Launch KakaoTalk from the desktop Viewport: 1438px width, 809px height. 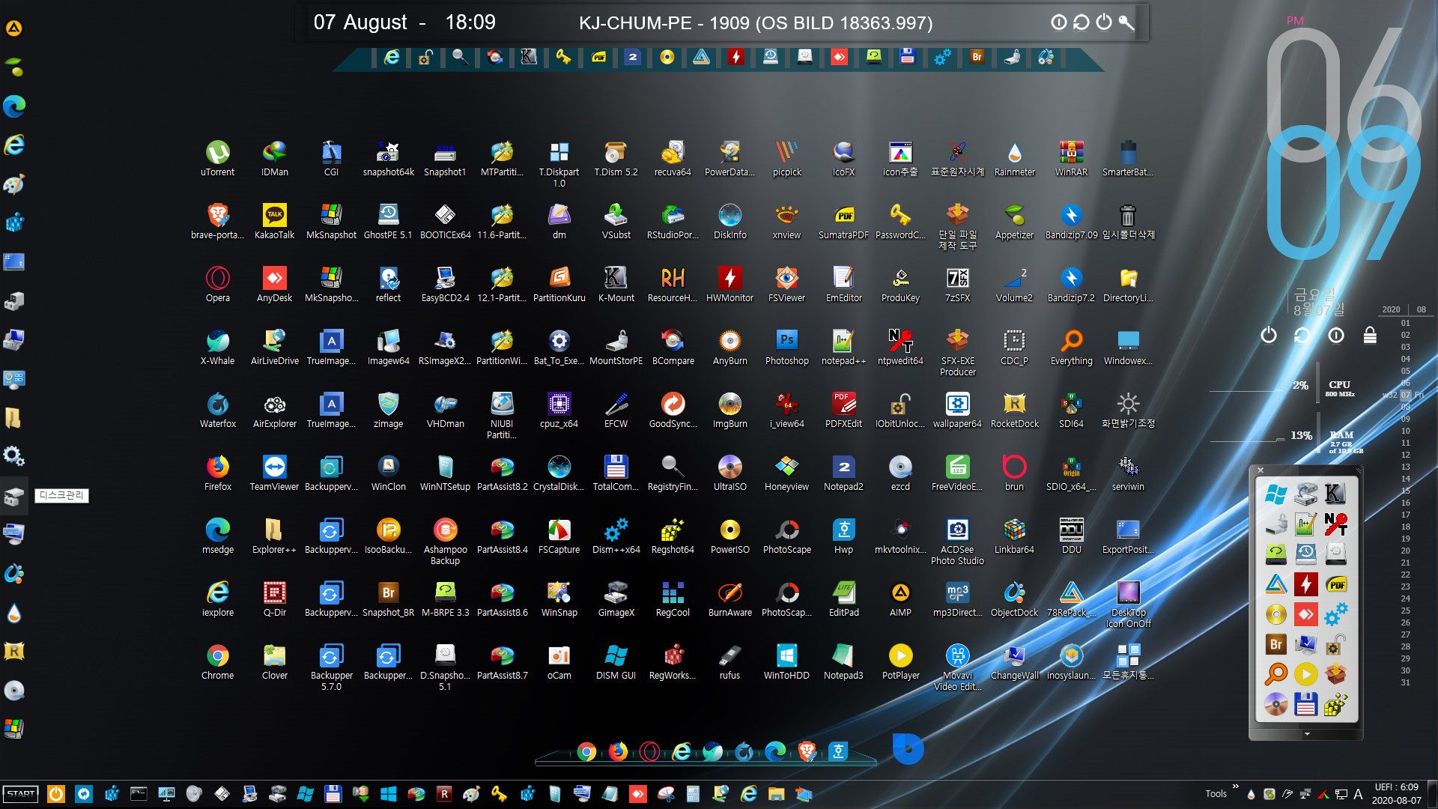(x=274, y=221)
